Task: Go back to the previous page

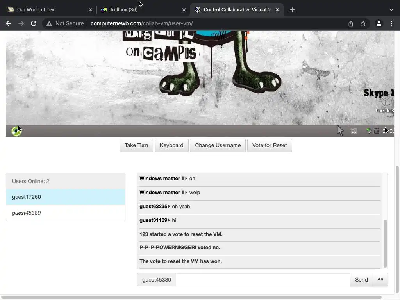Action: [9, 23]
